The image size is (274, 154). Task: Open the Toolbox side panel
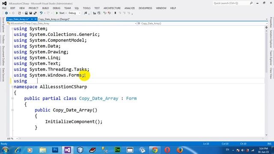tap(3, 39)
